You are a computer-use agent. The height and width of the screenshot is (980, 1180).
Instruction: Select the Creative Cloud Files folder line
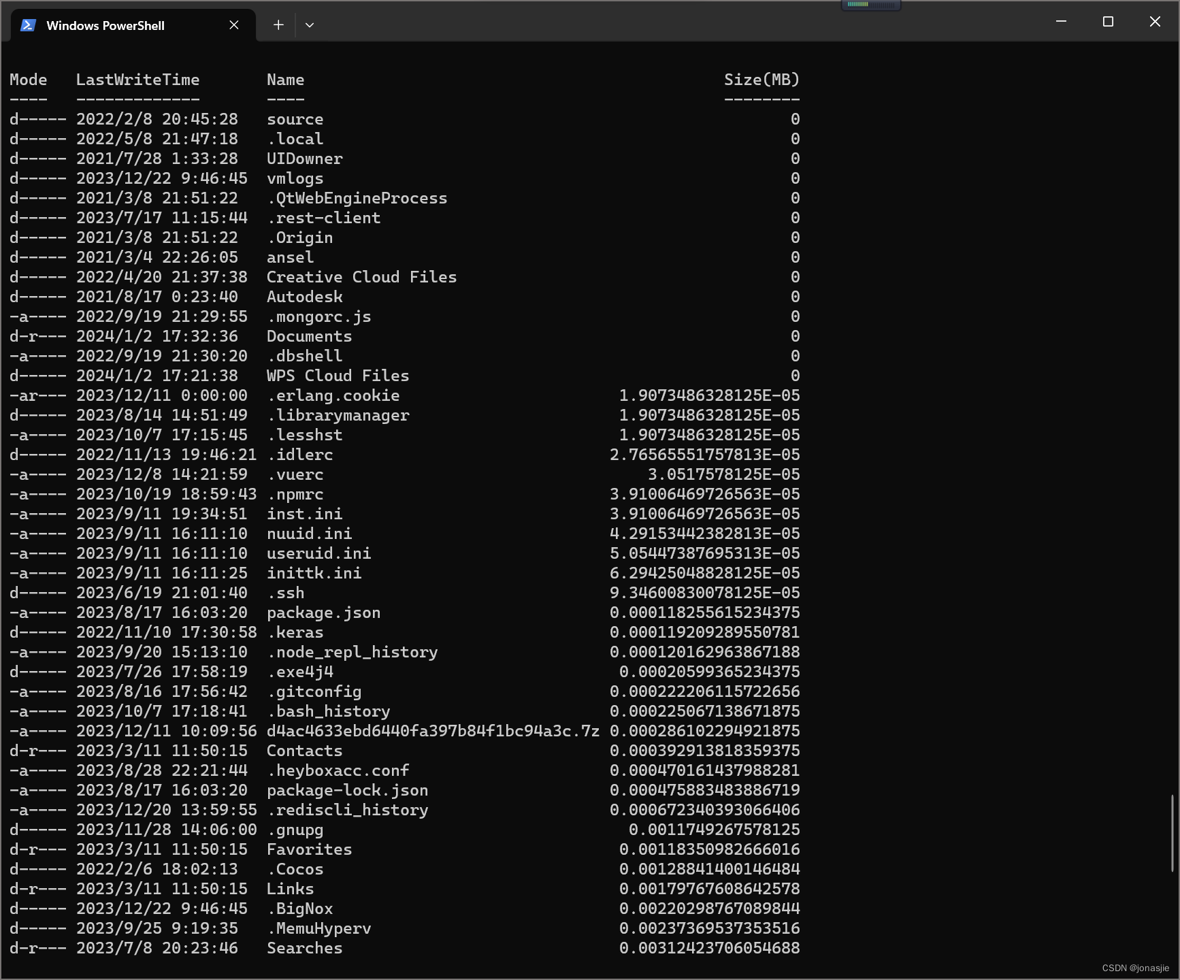361,277
